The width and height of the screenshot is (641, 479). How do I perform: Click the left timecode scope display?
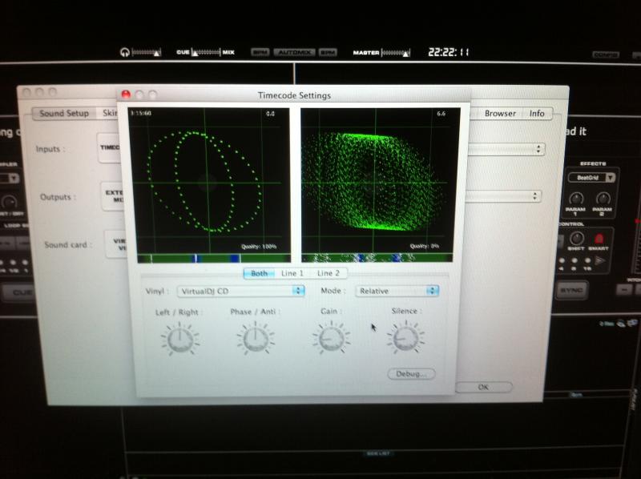209,180
